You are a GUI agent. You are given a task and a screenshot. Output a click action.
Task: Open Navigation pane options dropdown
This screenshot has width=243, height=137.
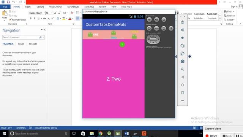tap(41, 30)
